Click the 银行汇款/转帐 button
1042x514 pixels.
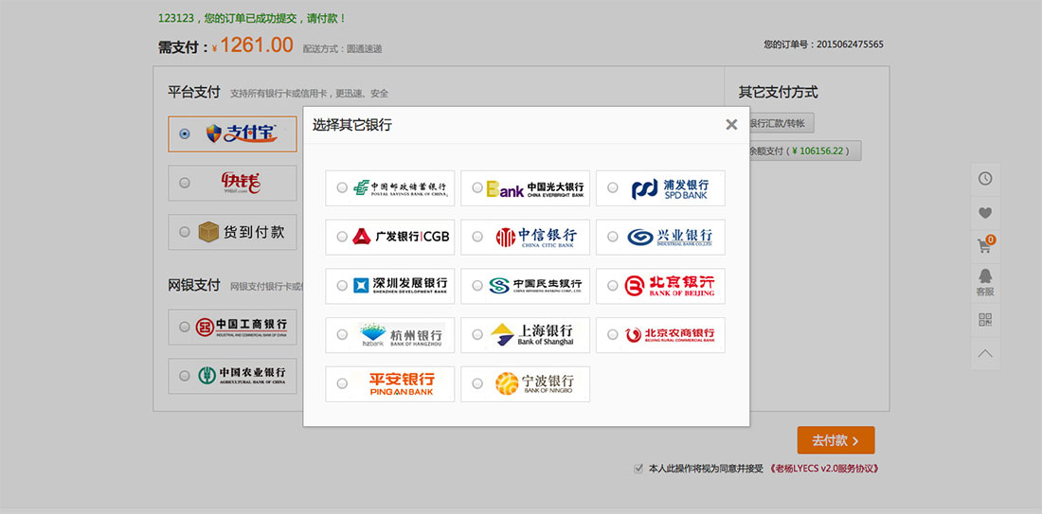[781, 123]
